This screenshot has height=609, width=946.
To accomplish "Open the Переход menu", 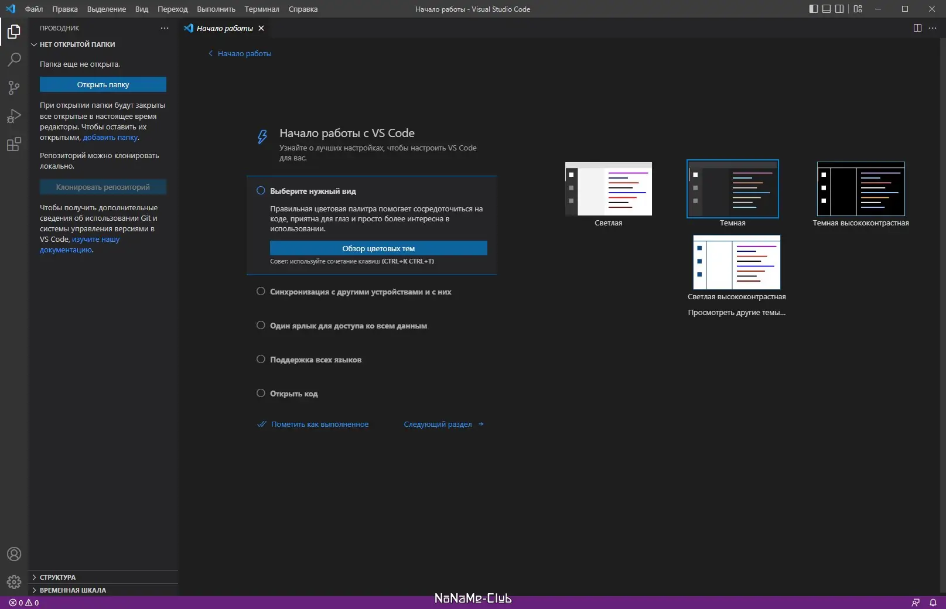I will click(173, 9).
